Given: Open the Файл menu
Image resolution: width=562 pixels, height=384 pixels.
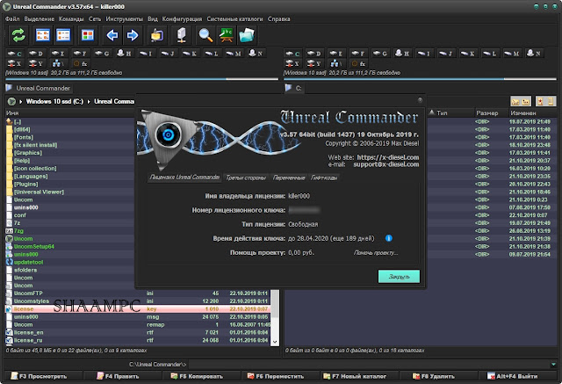Looking at the screenshot, I should [x=12, y=18].
